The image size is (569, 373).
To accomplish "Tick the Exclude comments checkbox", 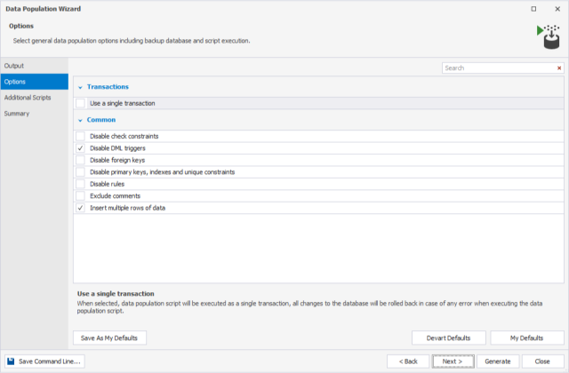I will tap(81, 195).
